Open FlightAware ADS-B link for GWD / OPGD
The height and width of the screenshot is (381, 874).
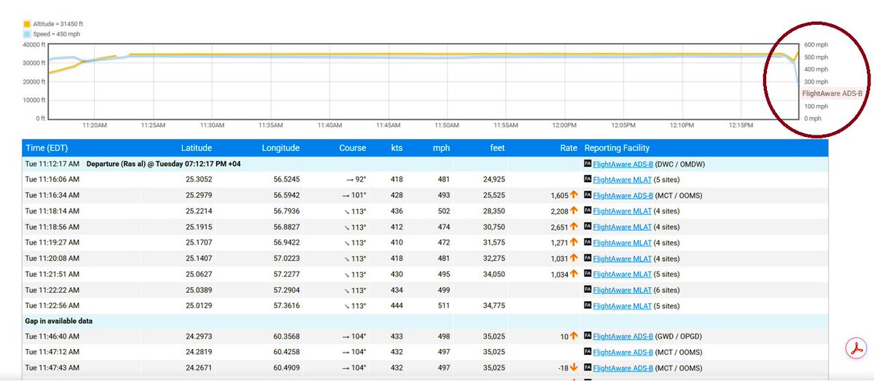point(623,337)
